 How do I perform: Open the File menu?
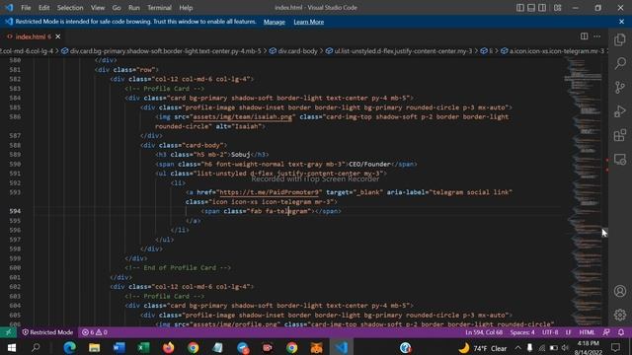click(26, 8)
